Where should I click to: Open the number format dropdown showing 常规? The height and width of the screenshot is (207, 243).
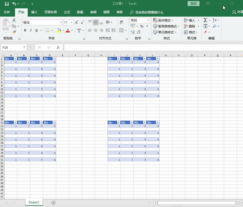tap(148, 20)
